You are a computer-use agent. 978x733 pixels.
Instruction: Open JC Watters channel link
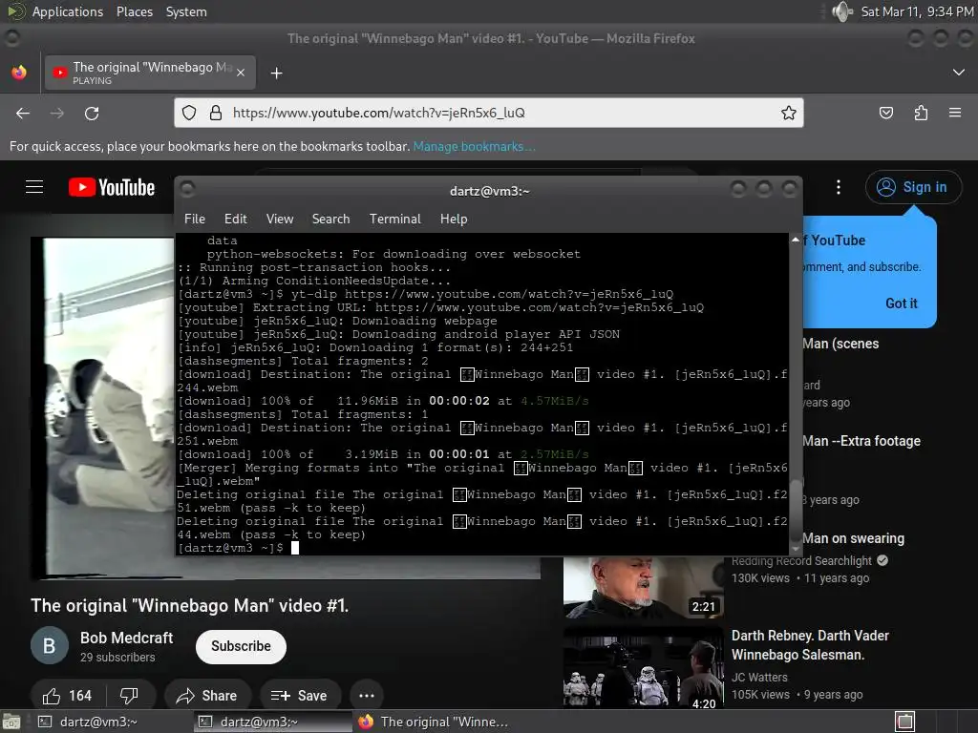coord(759,677)
